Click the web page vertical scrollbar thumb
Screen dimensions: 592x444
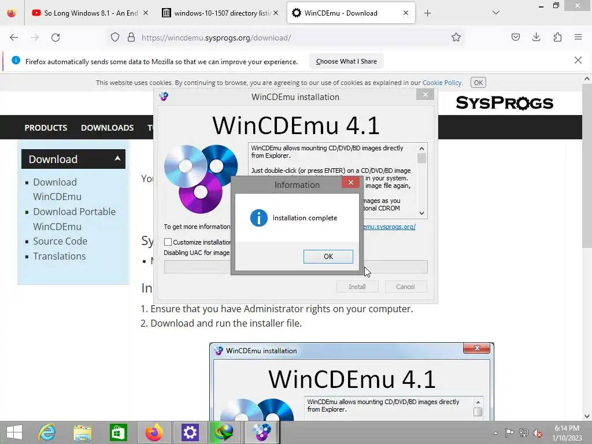click(587, 166)
